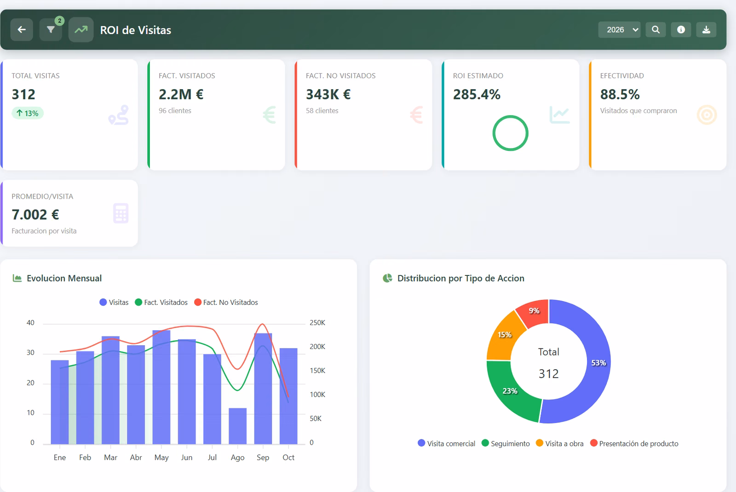Click the red 9% donut segment
Viewport: 736px width, 492px height.
(534, 311)
